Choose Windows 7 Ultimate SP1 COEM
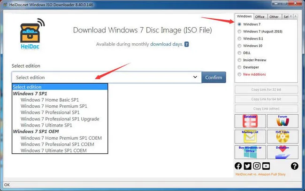Screen dimensions: 305x191 tap(53, 151)
